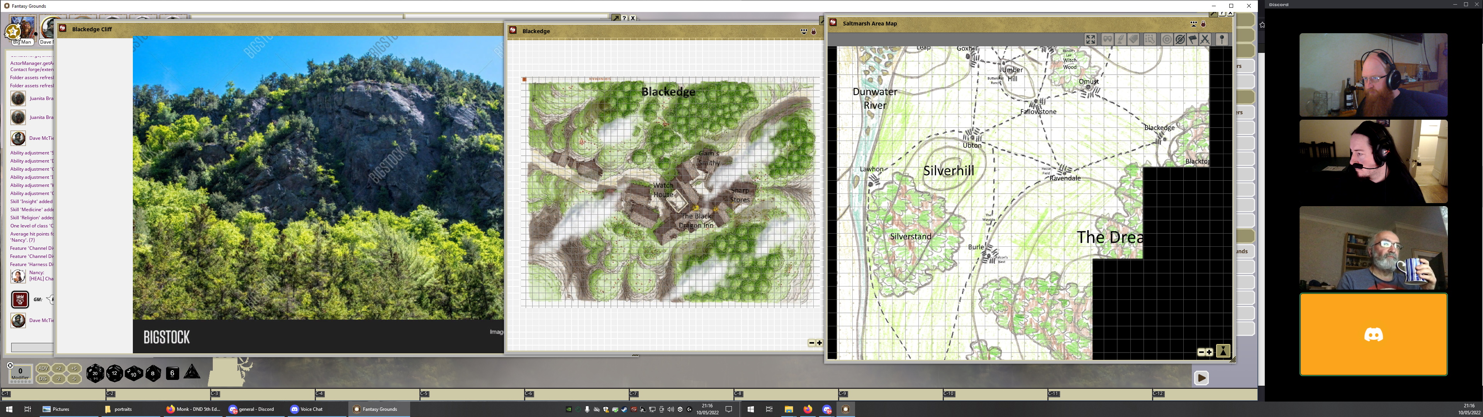Zoom out on the Saltmarsh Area Map

point(1201,352)
